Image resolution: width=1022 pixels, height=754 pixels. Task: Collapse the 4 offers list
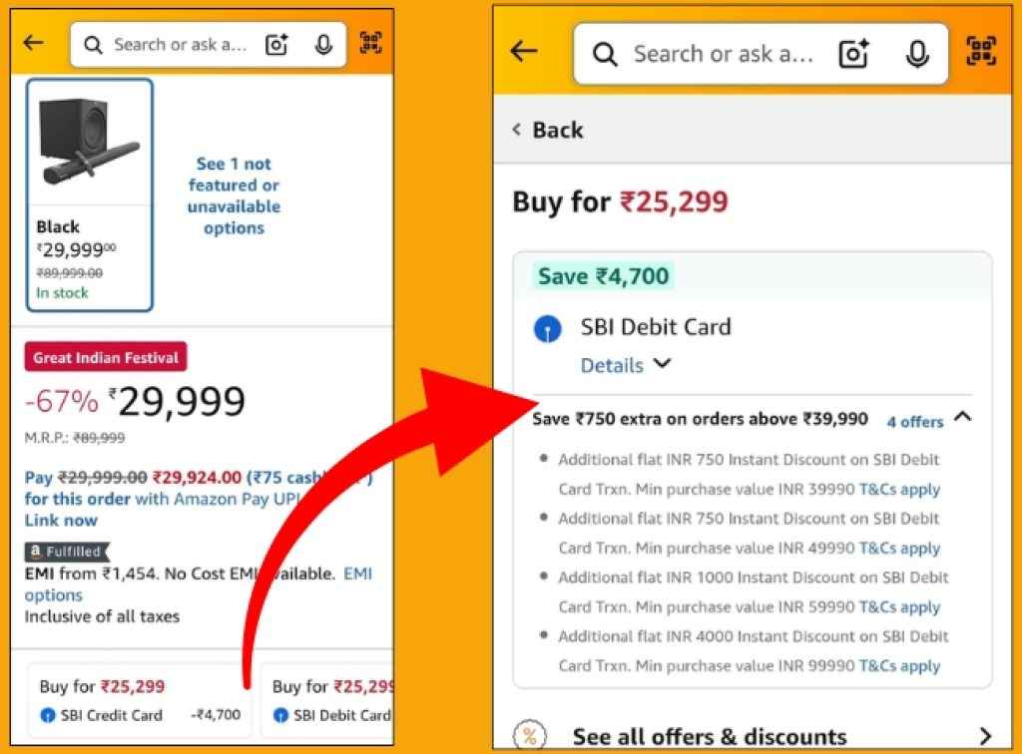(962, 418)
